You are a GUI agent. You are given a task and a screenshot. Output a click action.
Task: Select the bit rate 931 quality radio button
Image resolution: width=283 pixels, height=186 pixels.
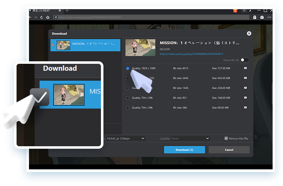click(127, 98)
